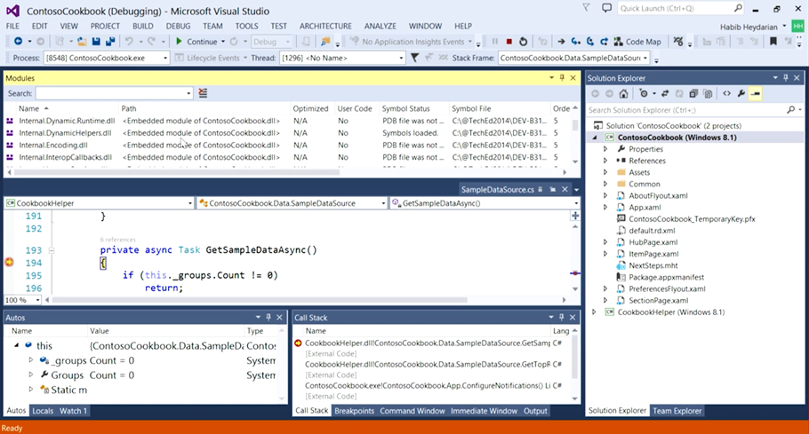Pin the Modules window
Viewport: 809px width, 434px height.
point(562,78)
